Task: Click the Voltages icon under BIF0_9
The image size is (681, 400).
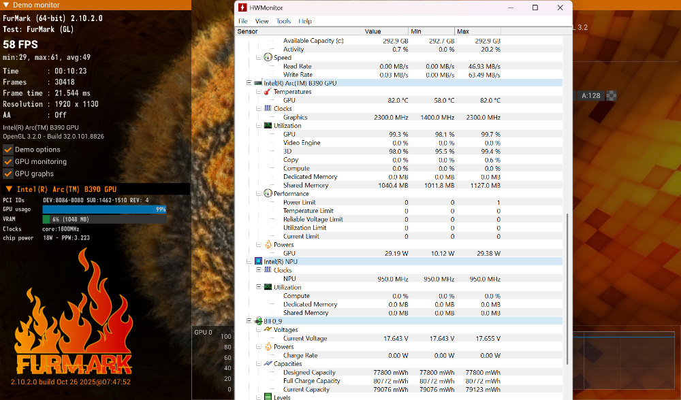Action: (x=268, y=329)
